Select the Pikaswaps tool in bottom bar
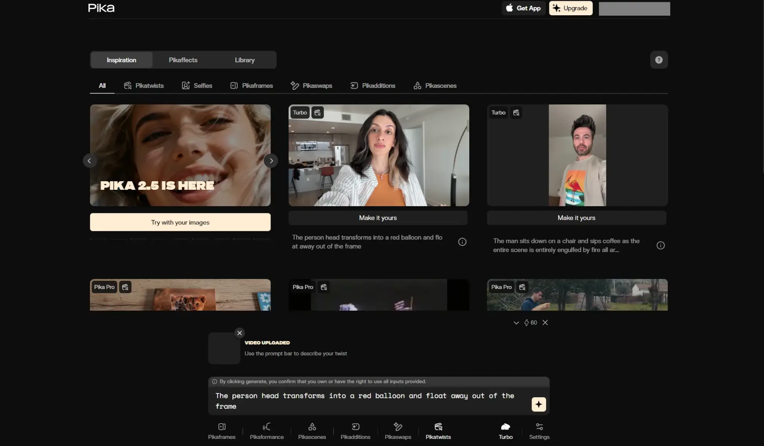The width and height of the screenshot is (764, 446). click(398, 431)
